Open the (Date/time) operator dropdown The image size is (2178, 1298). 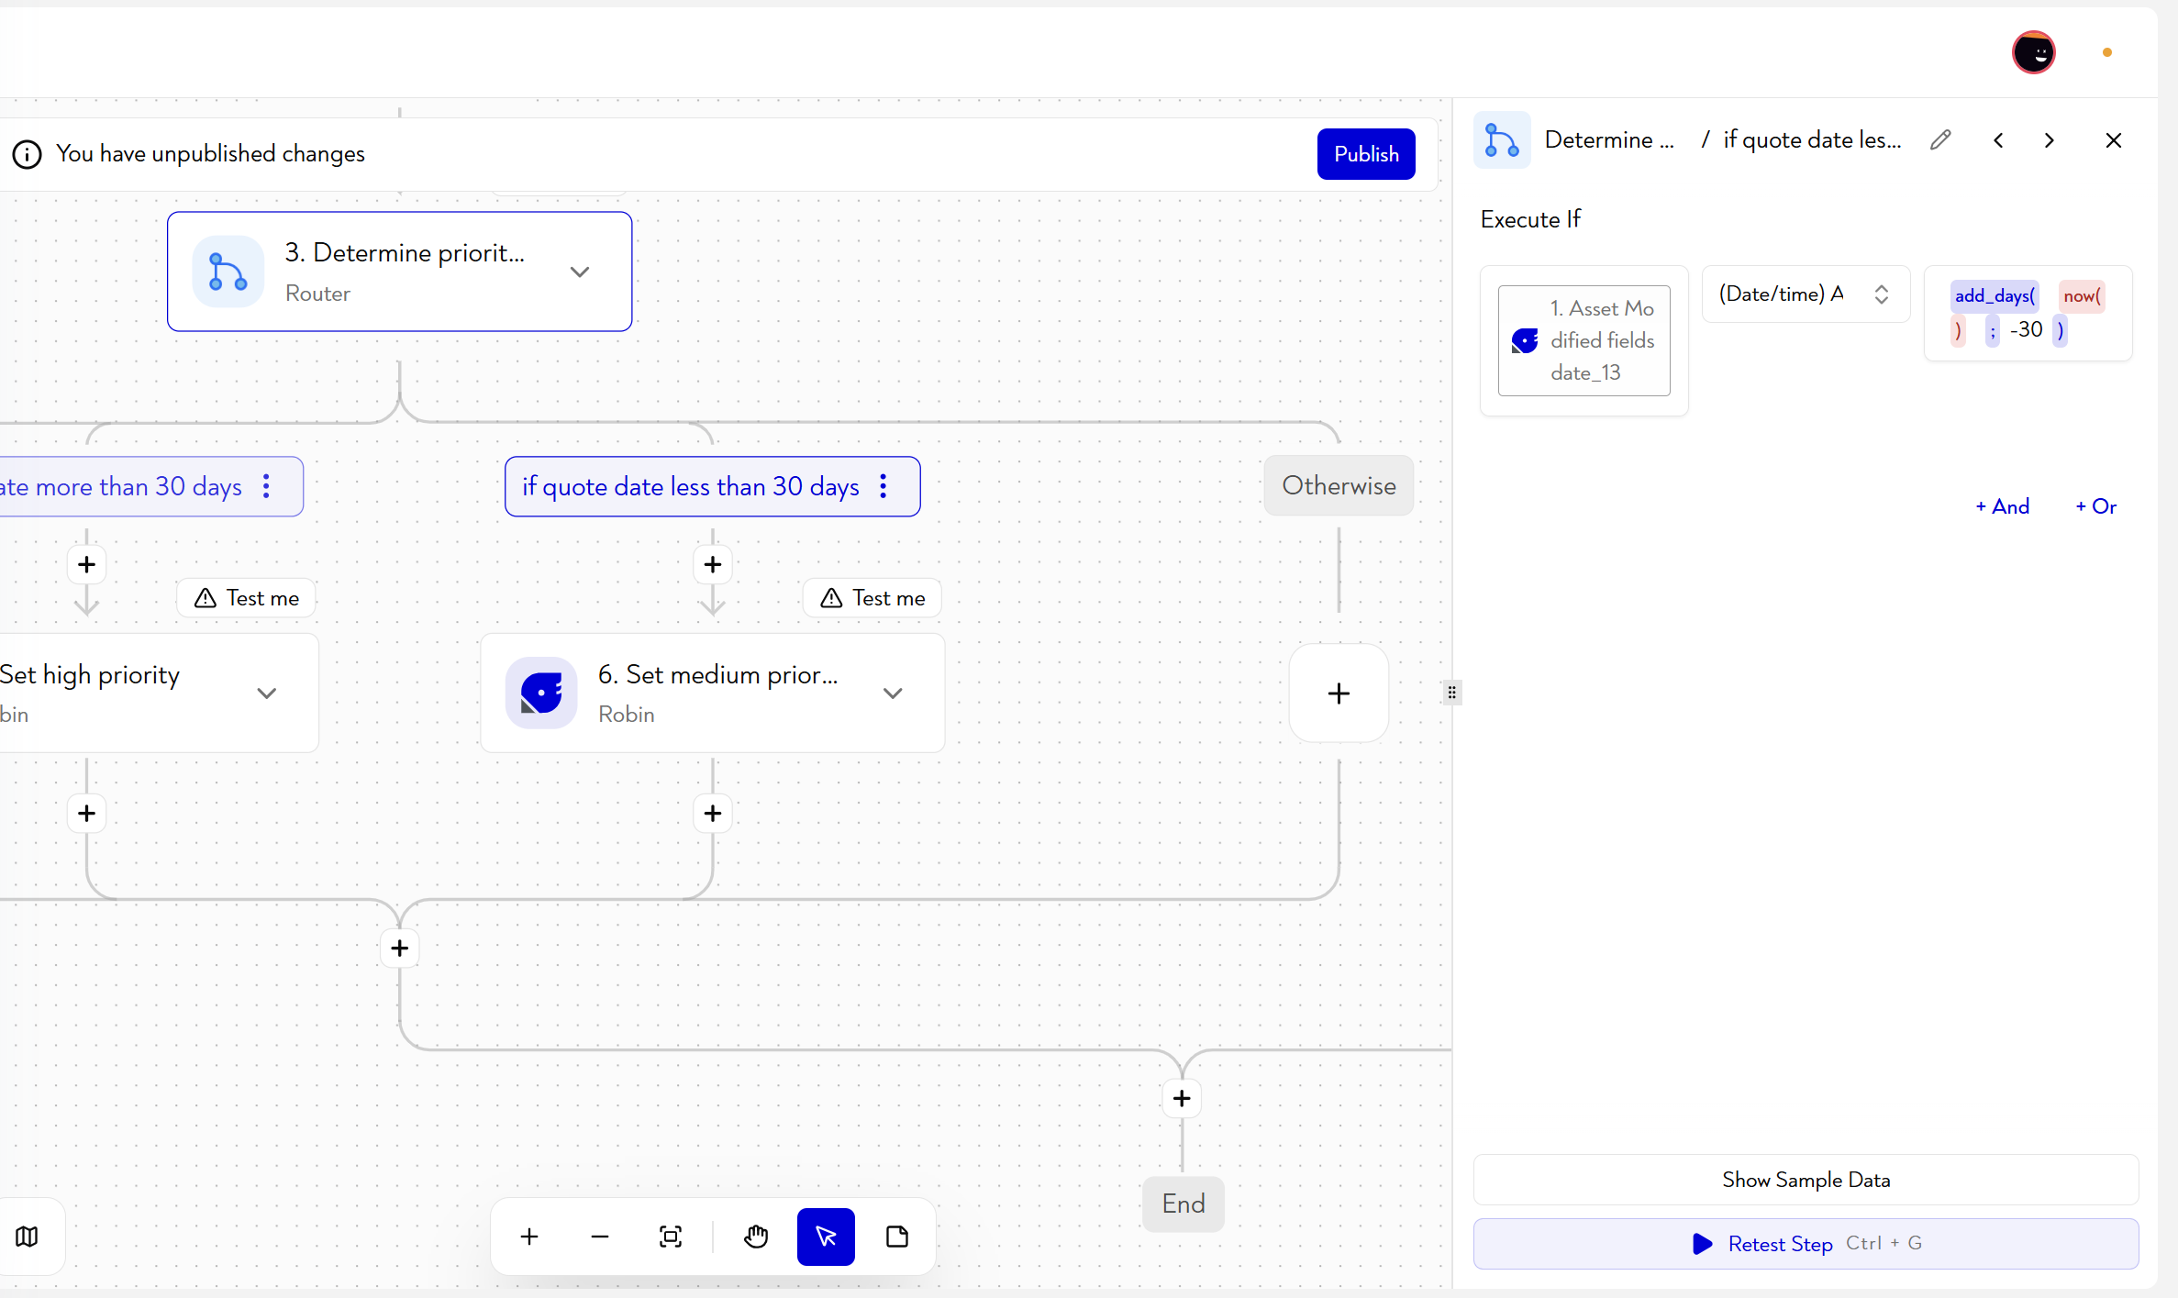click(x=1806, y=294)
